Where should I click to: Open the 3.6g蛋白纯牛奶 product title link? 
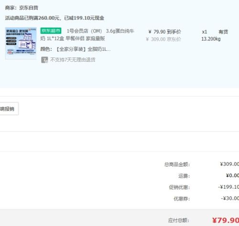click(x=87, y=35)
